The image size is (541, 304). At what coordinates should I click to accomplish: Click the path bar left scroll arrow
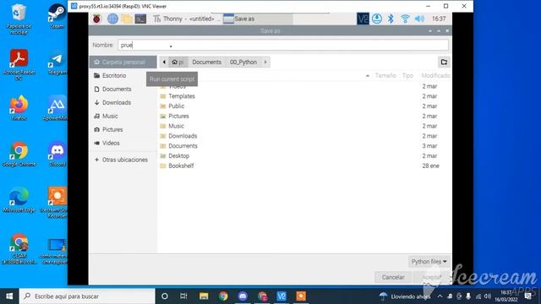tap(164, 62)
